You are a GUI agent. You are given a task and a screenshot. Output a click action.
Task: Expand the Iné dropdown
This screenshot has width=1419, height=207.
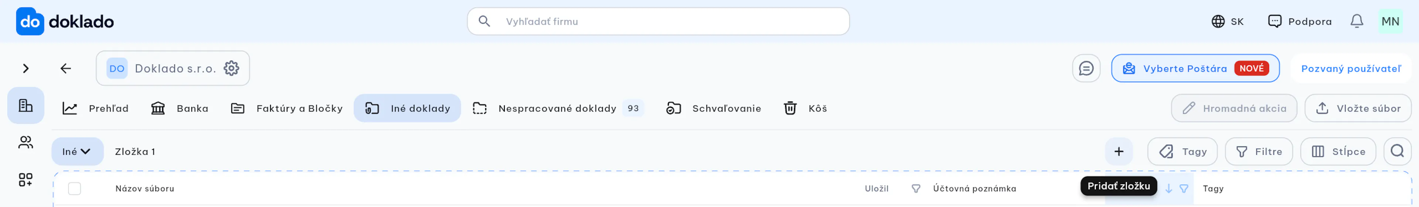coord(77,151)
